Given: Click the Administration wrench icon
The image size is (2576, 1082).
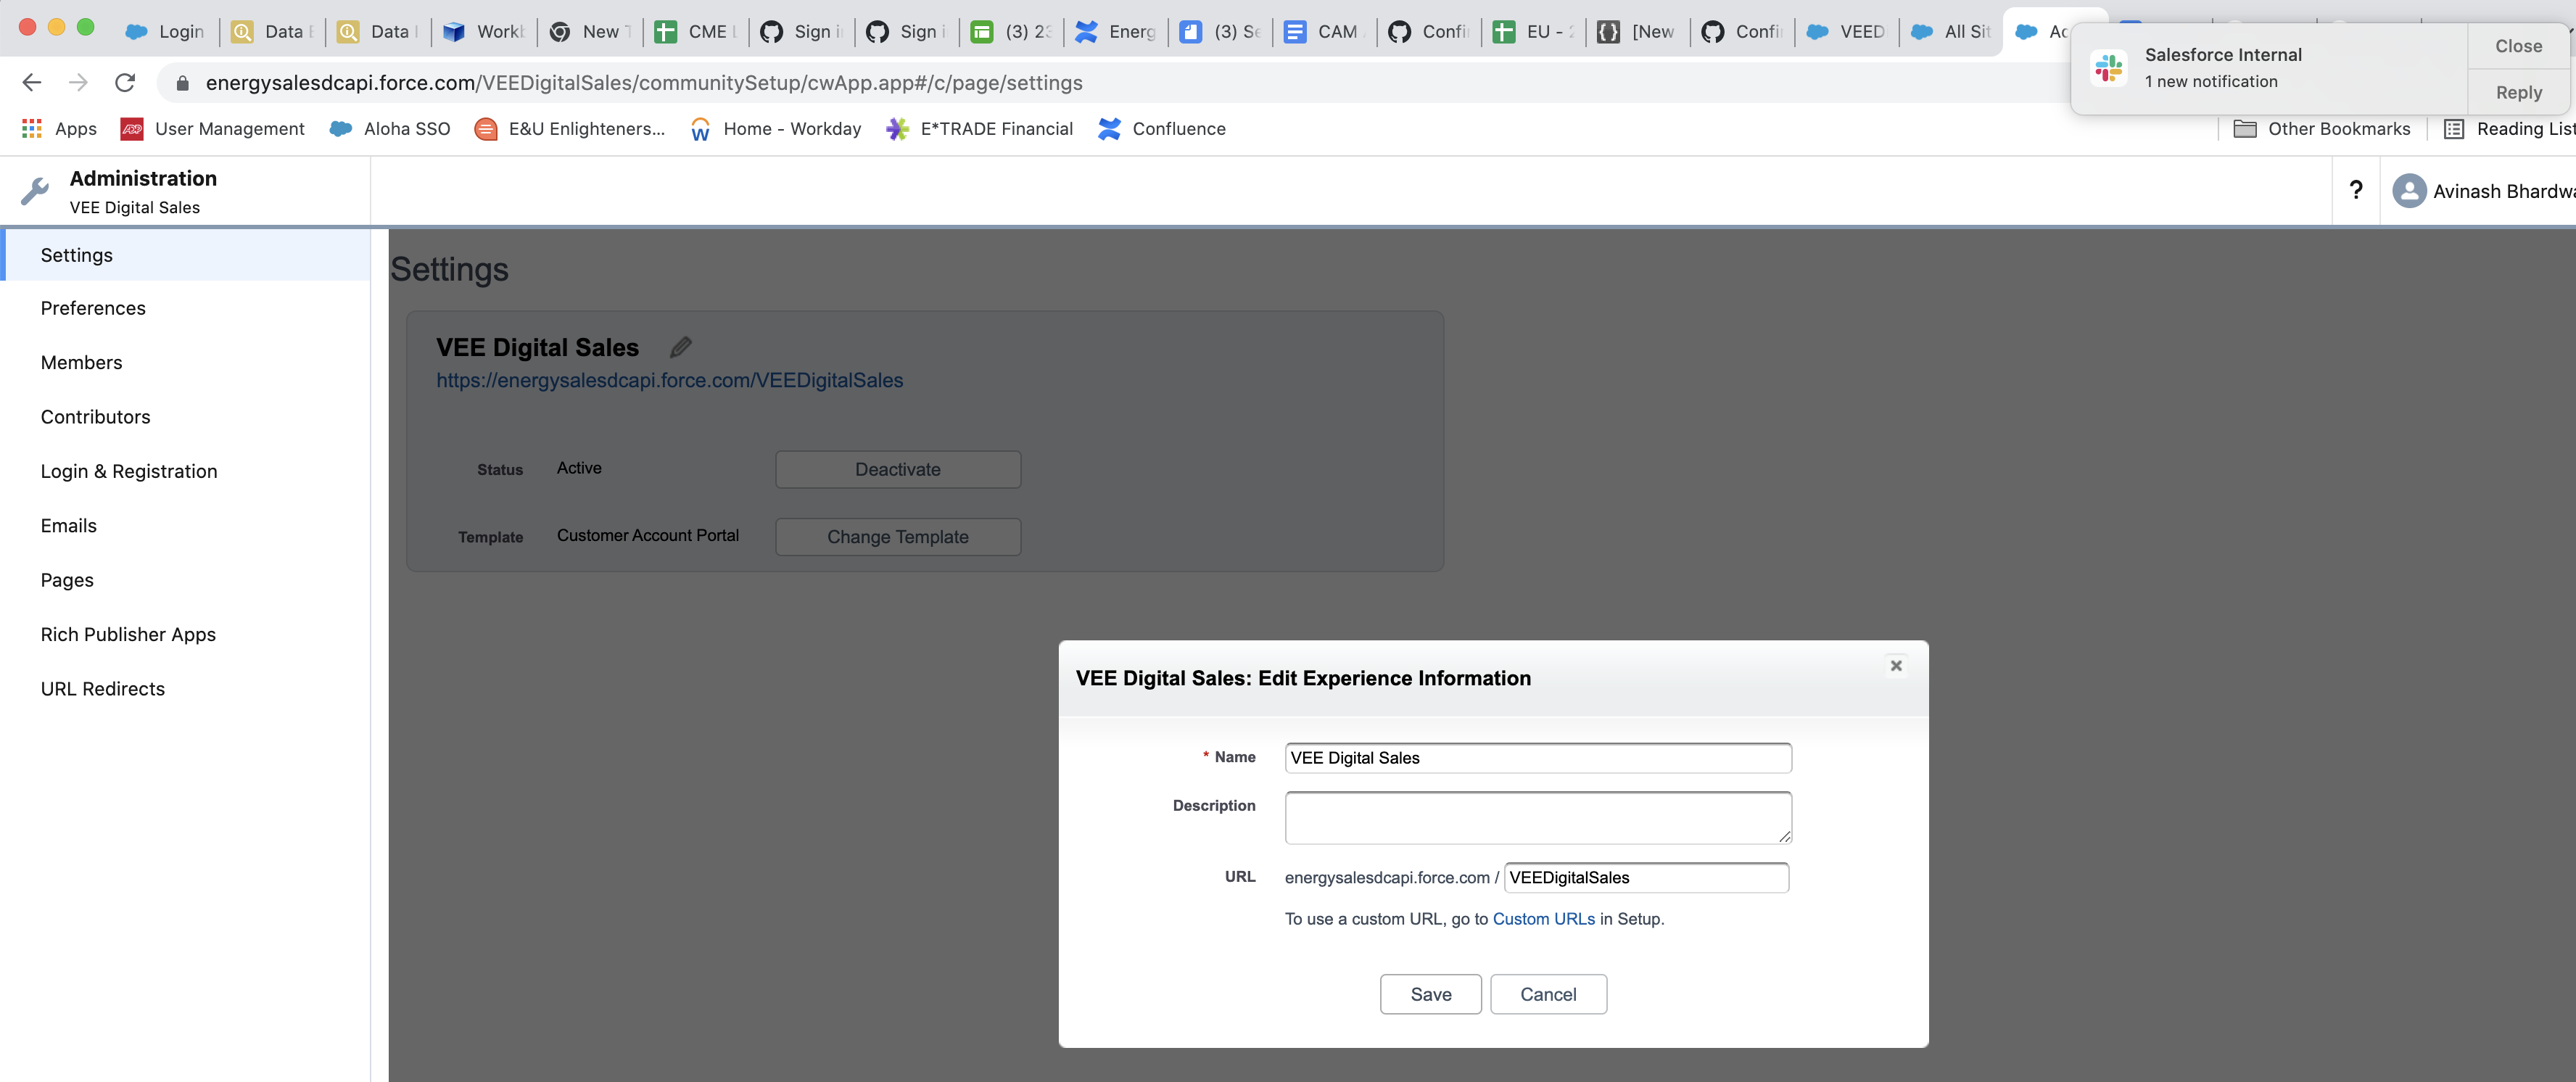Looking at the screenshot, I should 35,190.
